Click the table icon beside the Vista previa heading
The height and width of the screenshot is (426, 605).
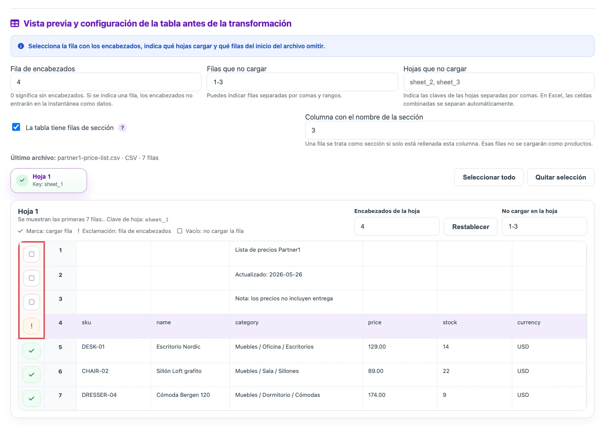coord(15,23)
